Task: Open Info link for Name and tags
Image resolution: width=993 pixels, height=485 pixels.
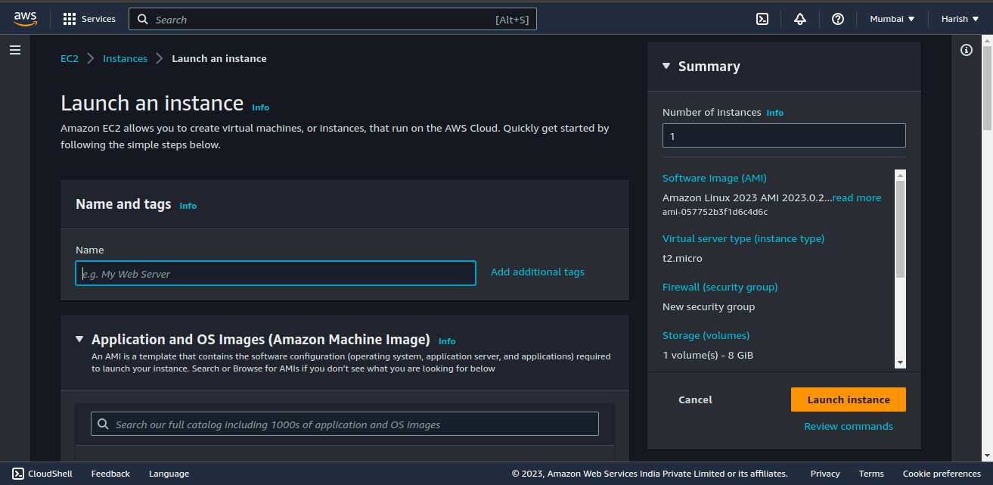Action: [188, 206]
